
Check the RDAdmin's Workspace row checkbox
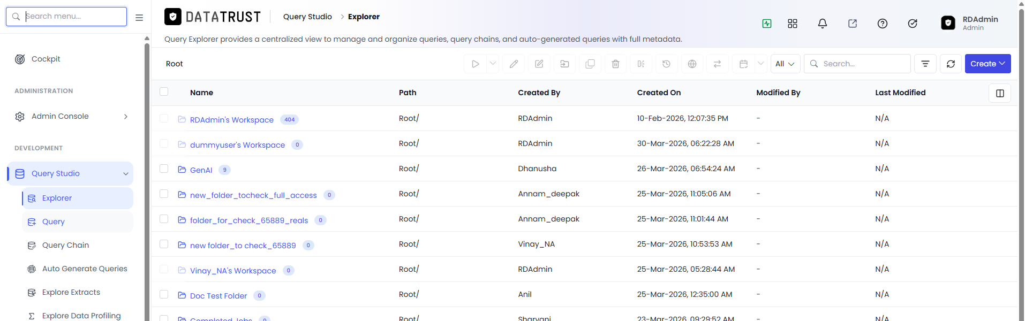(164, 118)
